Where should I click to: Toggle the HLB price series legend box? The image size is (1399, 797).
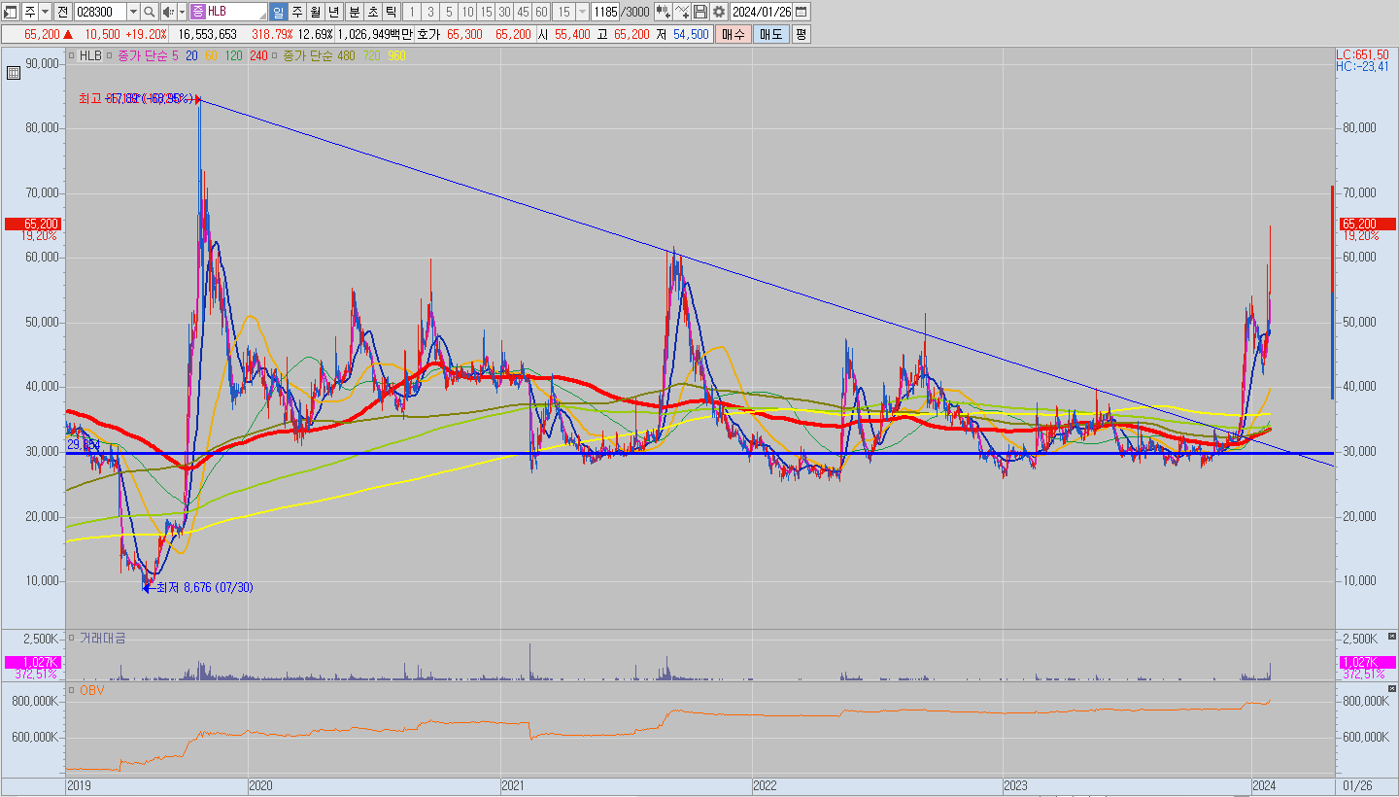pyautogui.click(x=71, y=55)
